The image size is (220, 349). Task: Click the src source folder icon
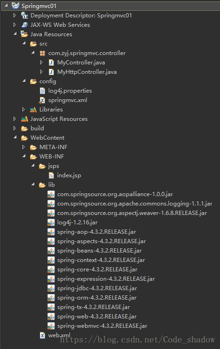pyautogui.click(x=33, y=44)
